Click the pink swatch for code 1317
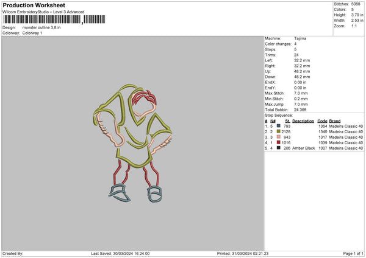The image size is (366, 258). point(279,137)
